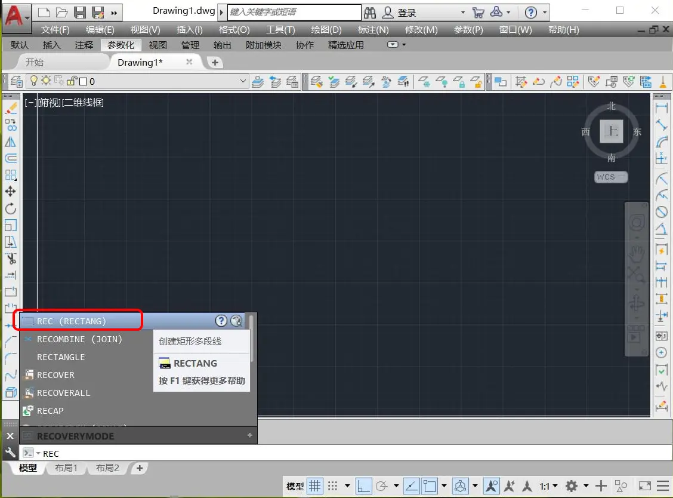This screenshot has width=673, height=498.
Task: Open the 绘图(D) menu
Action: (x=326, y=30)
